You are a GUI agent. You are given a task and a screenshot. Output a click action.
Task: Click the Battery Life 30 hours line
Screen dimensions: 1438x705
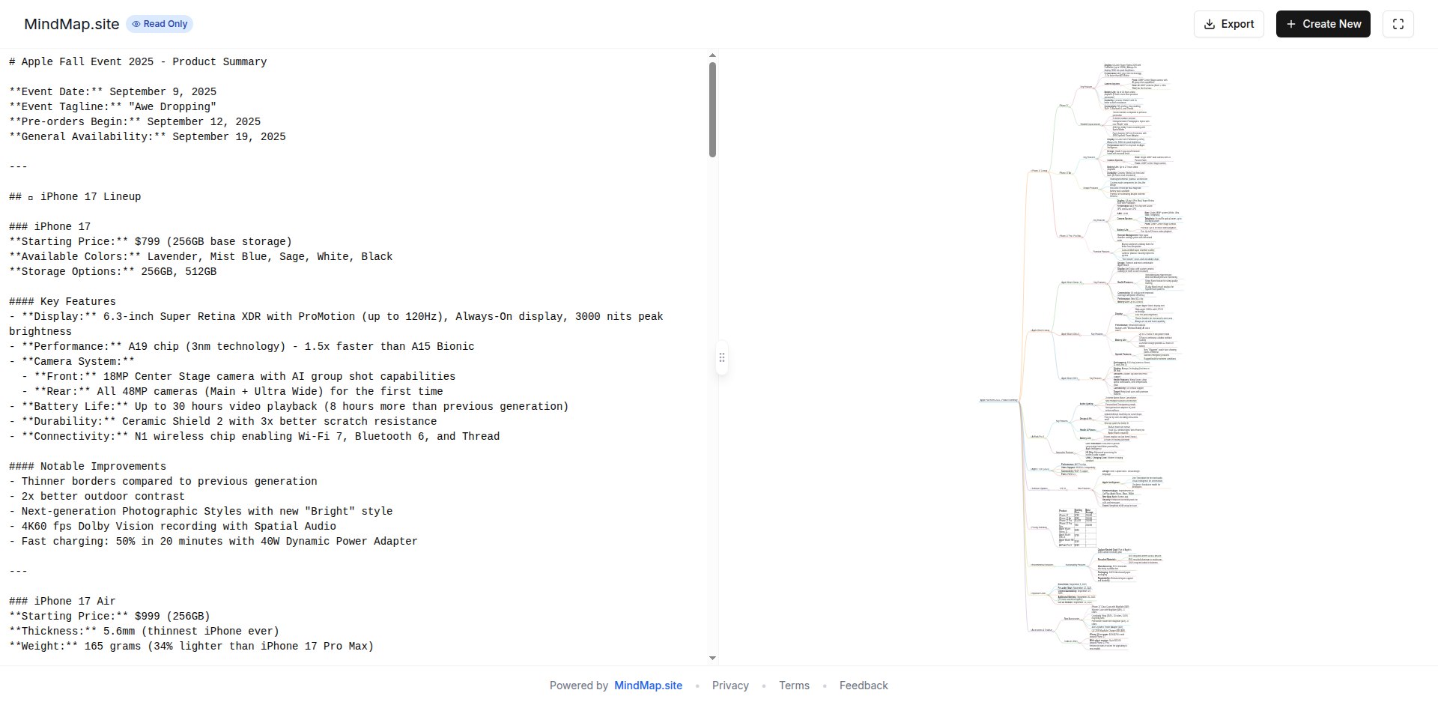[x=289, y=406]
